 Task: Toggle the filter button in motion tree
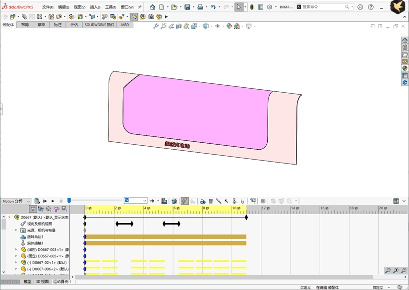[x=33, y=209]
